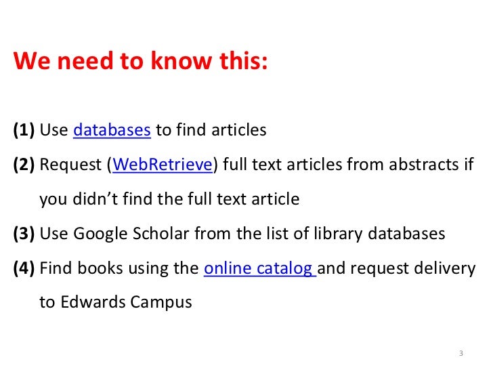Select the bold (3) list marker
493x370 pixels.
[x=24, y=234]
